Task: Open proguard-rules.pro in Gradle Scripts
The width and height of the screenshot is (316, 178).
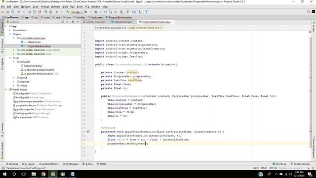Action: [x=26, y=105]
